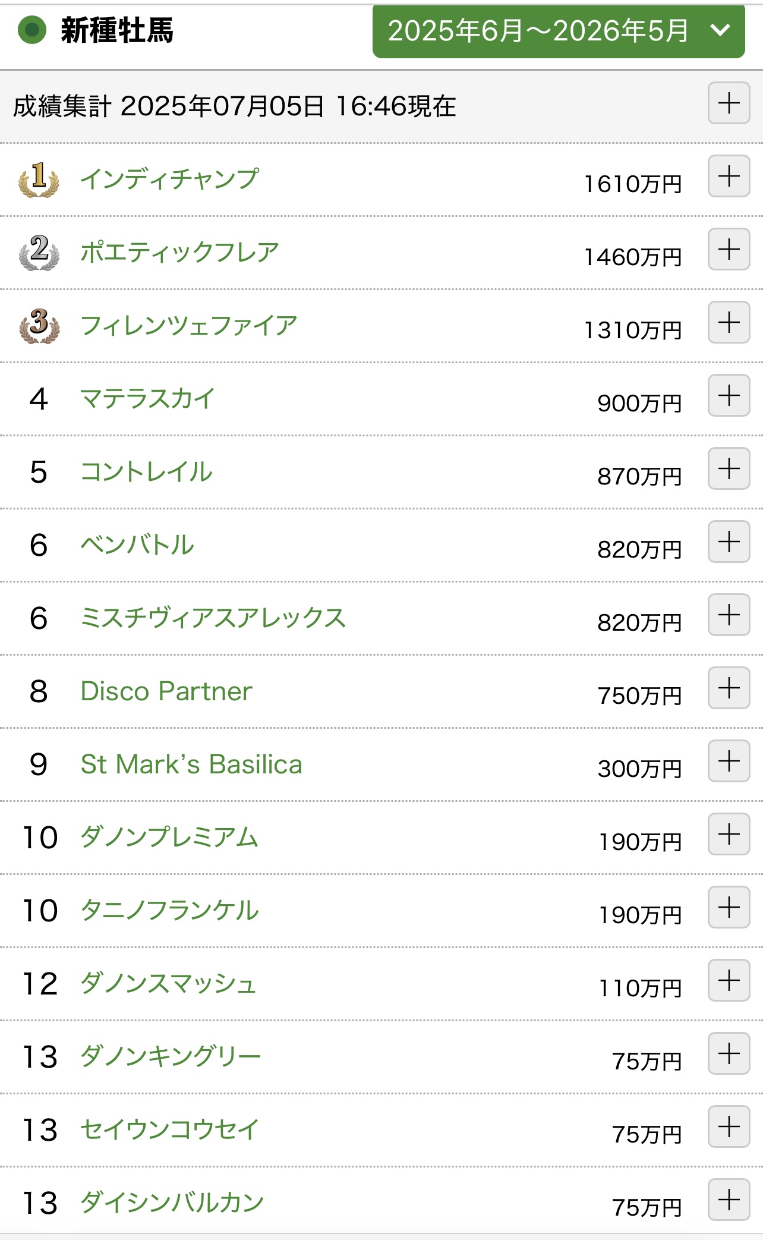The image size is (763, 1240).
Task: Click plus icon in コントレイル row
Action: point(729,468)
